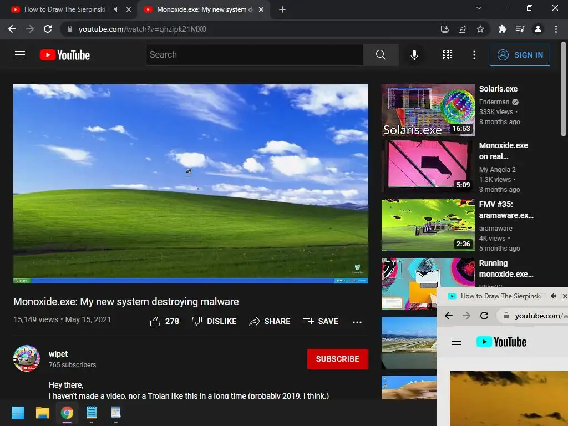Open the wipet channel avatar
The width and height of the screenshot is (568, 426).
click(x=27, y=358)
